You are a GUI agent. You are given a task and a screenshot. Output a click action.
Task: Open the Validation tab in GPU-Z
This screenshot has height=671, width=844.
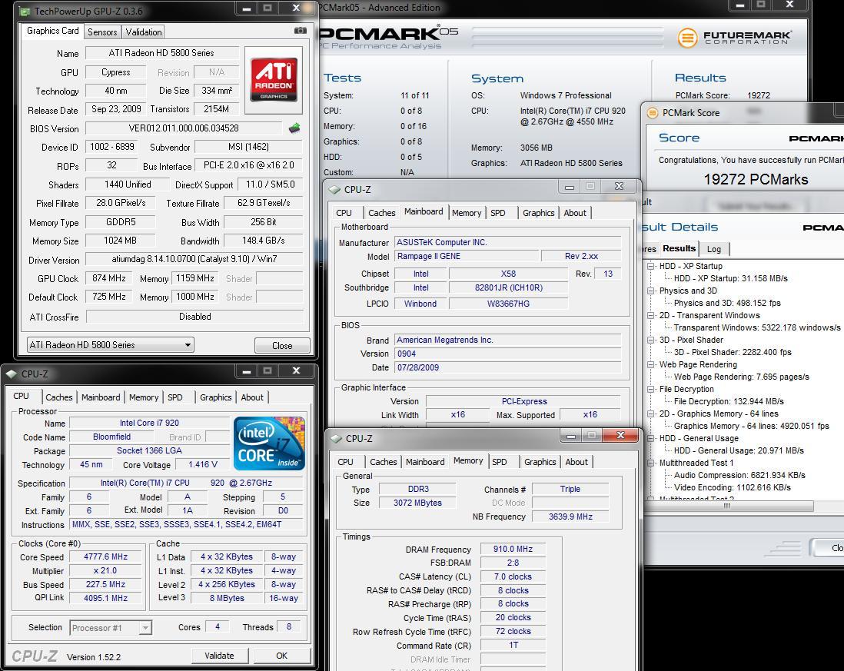[144, 32]
